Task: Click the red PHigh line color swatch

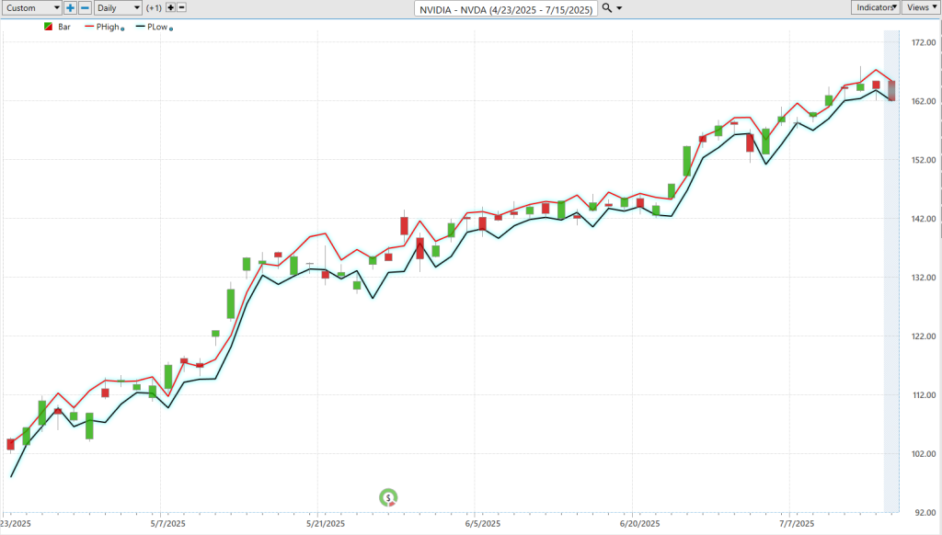Action: (89, 28)
